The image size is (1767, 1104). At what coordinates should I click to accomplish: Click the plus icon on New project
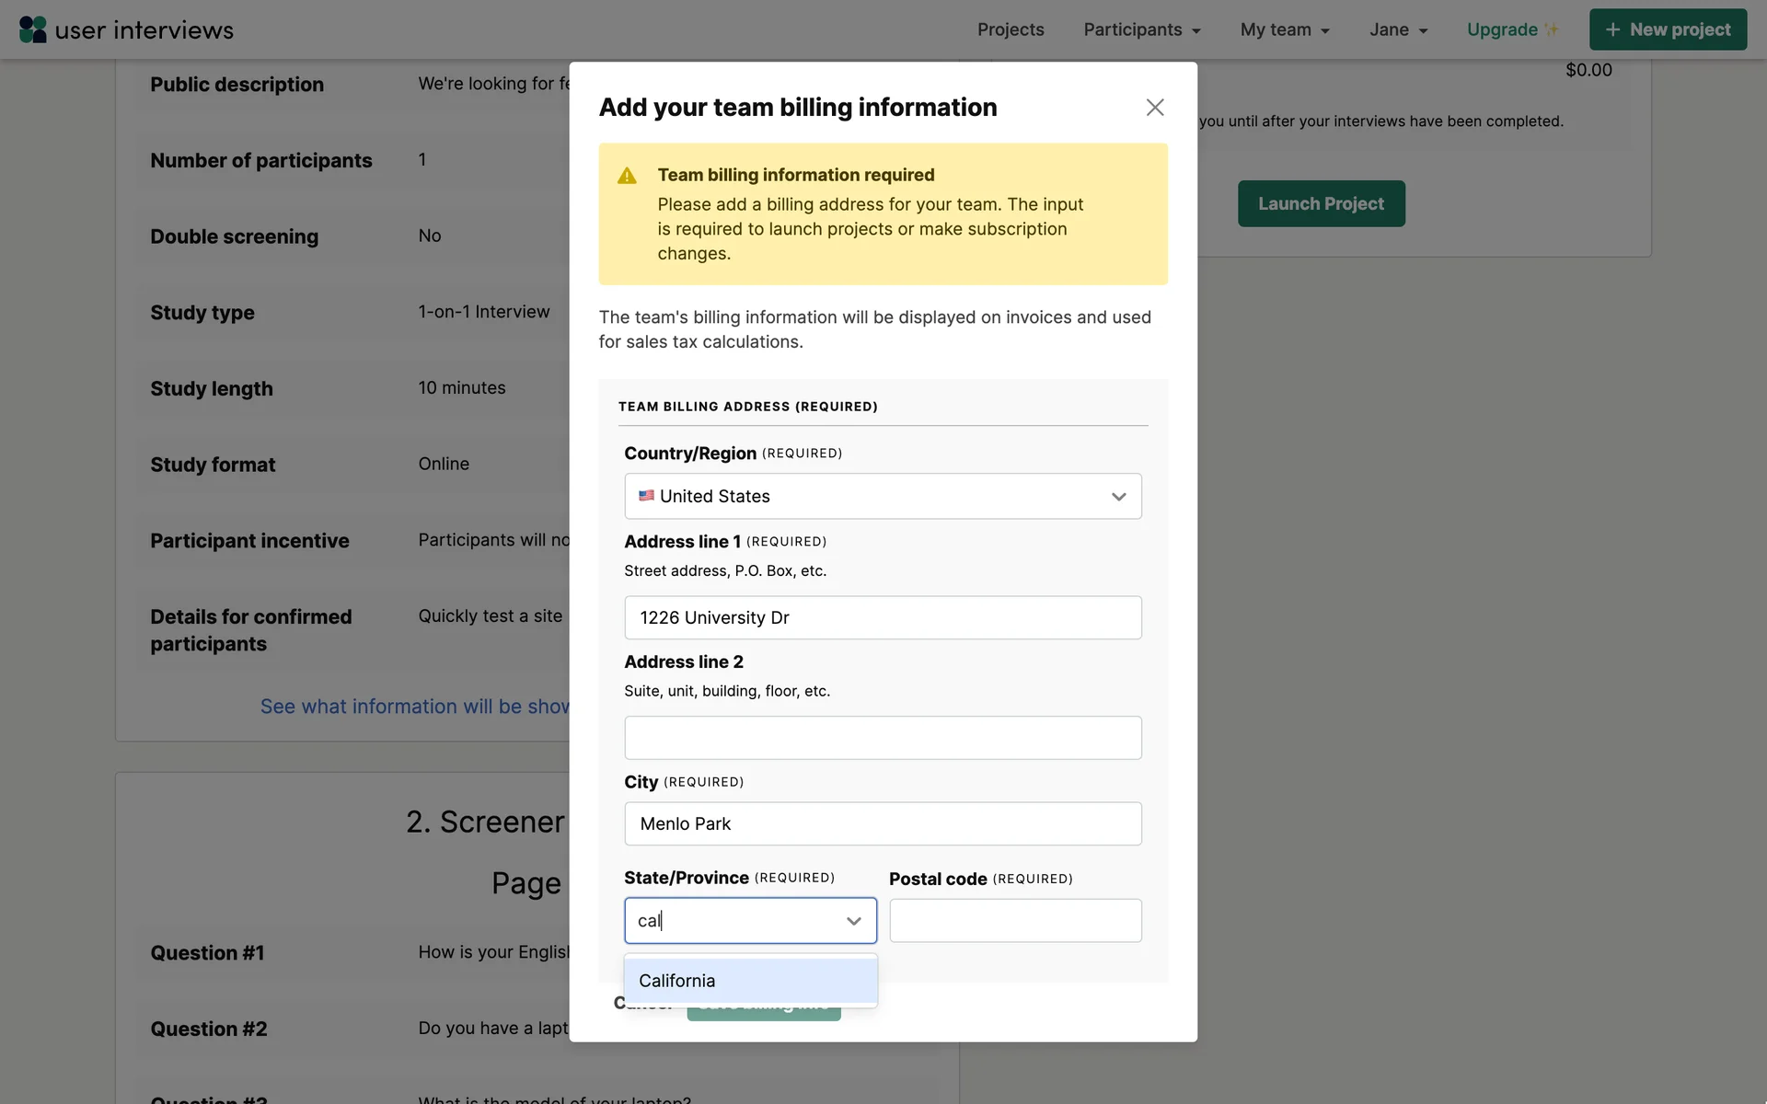[1612, 29]
